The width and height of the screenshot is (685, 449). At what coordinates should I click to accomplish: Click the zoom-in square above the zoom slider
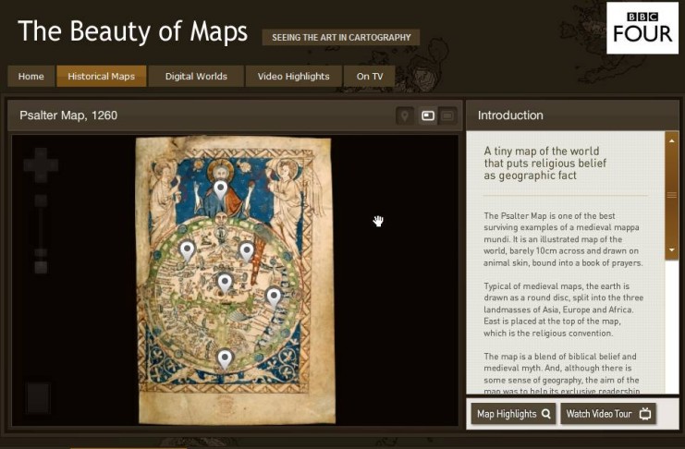[41, 200]
